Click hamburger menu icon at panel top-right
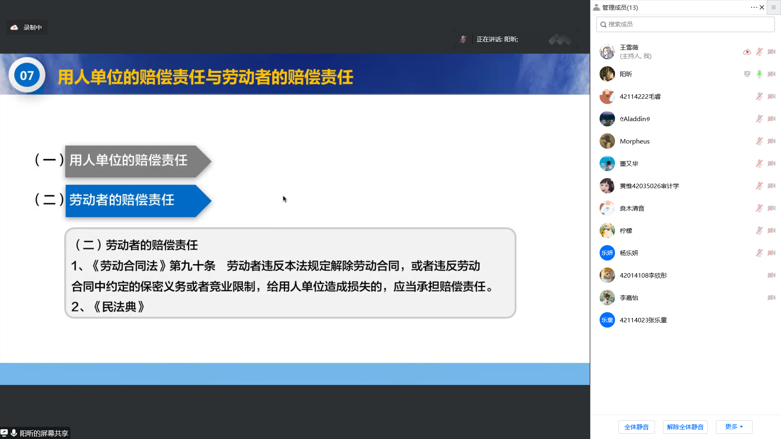 [774, 7]
